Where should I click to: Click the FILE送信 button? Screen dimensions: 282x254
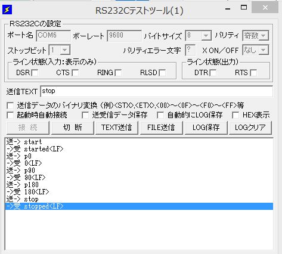tap(162, 128)
